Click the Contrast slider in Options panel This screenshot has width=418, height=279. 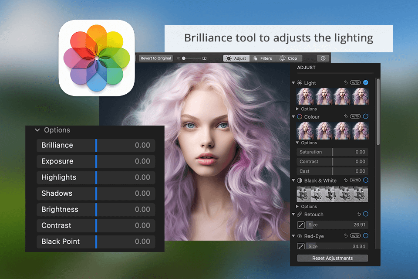click(96, 225)
